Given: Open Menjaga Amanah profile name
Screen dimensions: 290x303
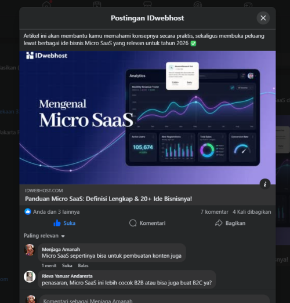Looking at the screenshot, I should coord(61,249).
